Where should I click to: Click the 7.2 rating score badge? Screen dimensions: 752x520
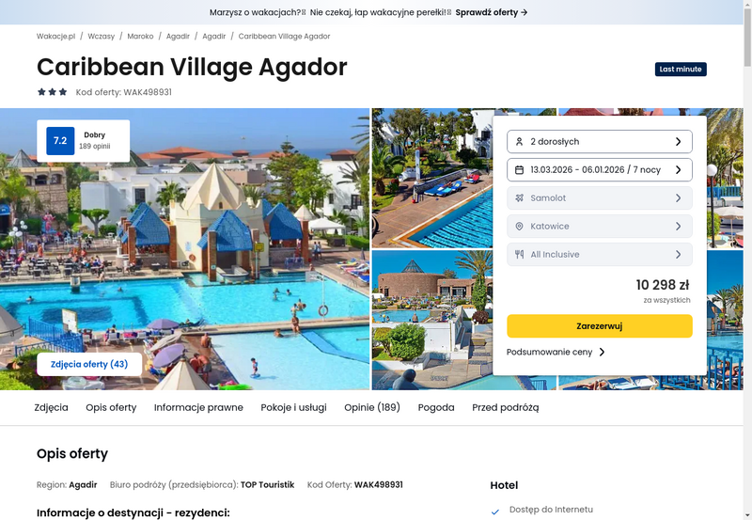(60, 140)
